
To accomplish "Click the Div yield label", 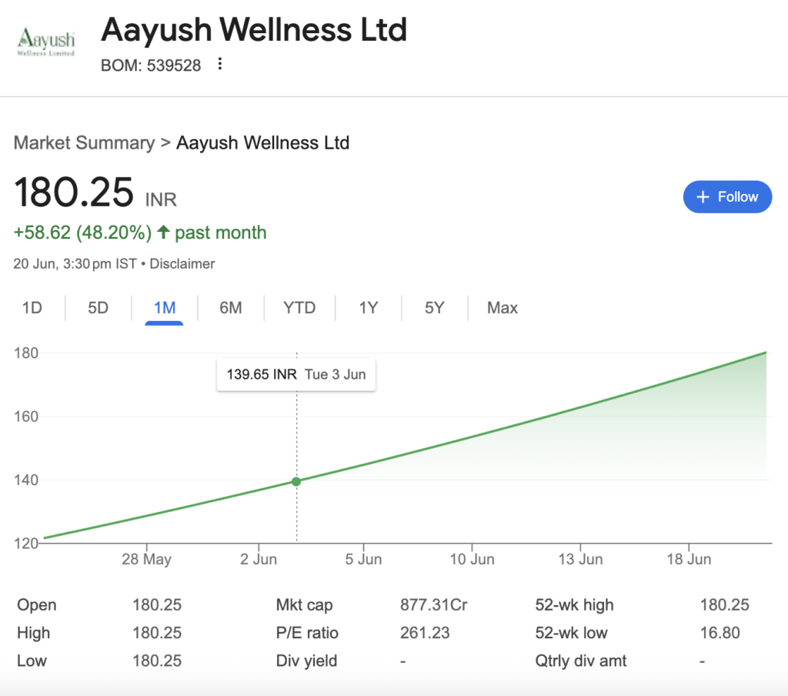I will pos(306,661).
